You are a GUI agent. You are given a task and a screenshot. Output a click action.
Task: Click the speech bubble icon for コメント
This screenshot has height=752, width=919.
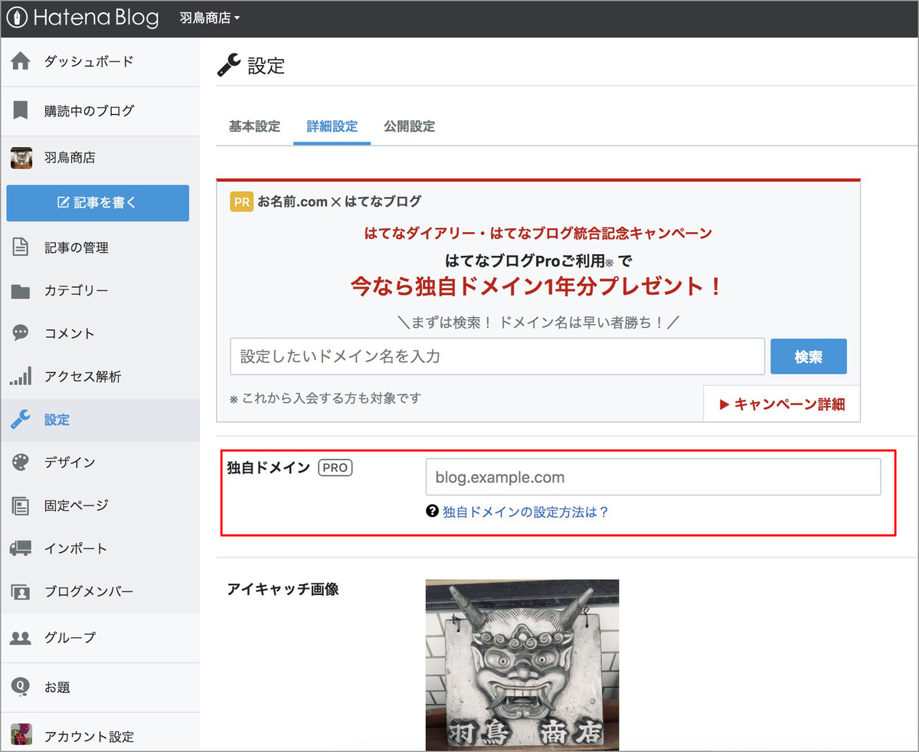21,334
